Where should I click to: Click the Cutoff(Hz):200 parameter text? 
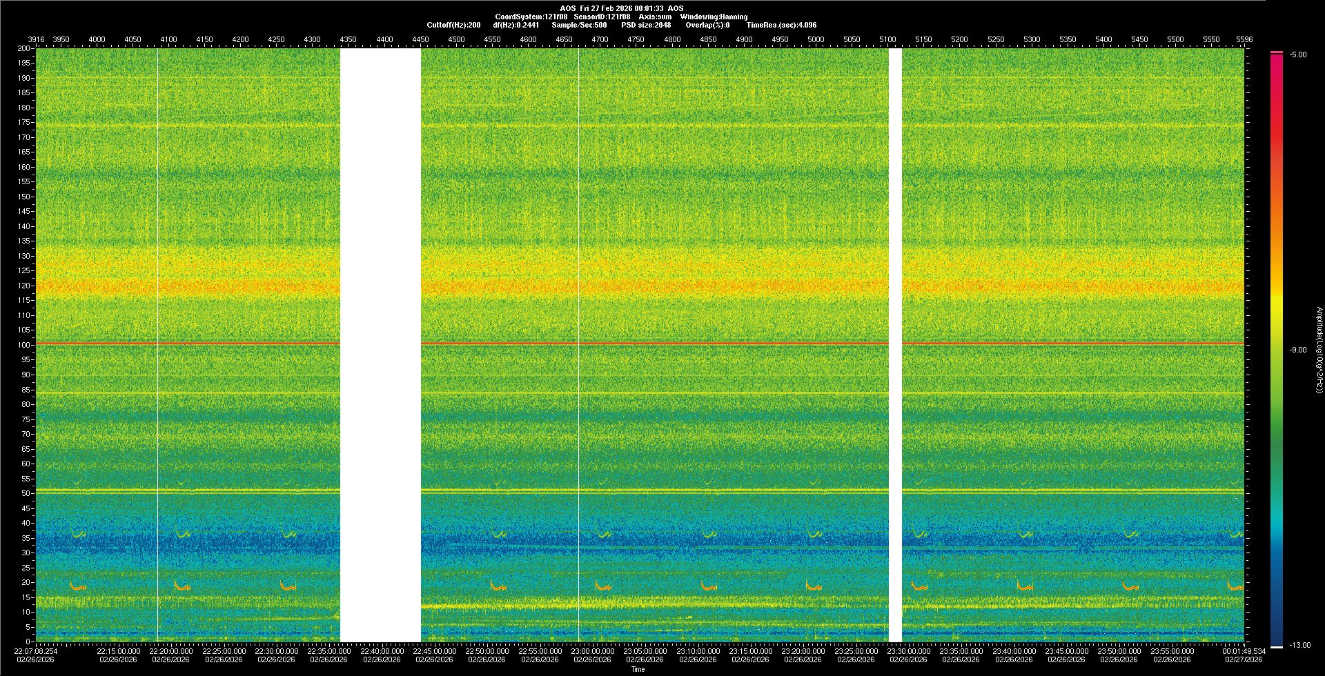tap(453, 25)
